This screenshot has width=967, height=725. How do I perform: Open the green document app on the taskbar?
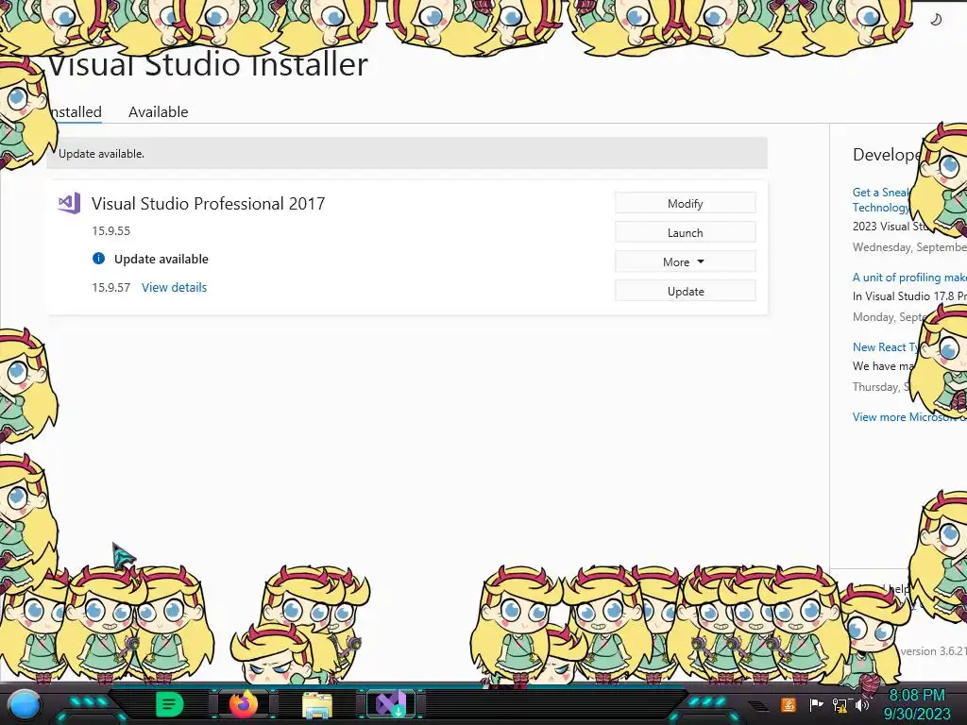tap(169, 704)
